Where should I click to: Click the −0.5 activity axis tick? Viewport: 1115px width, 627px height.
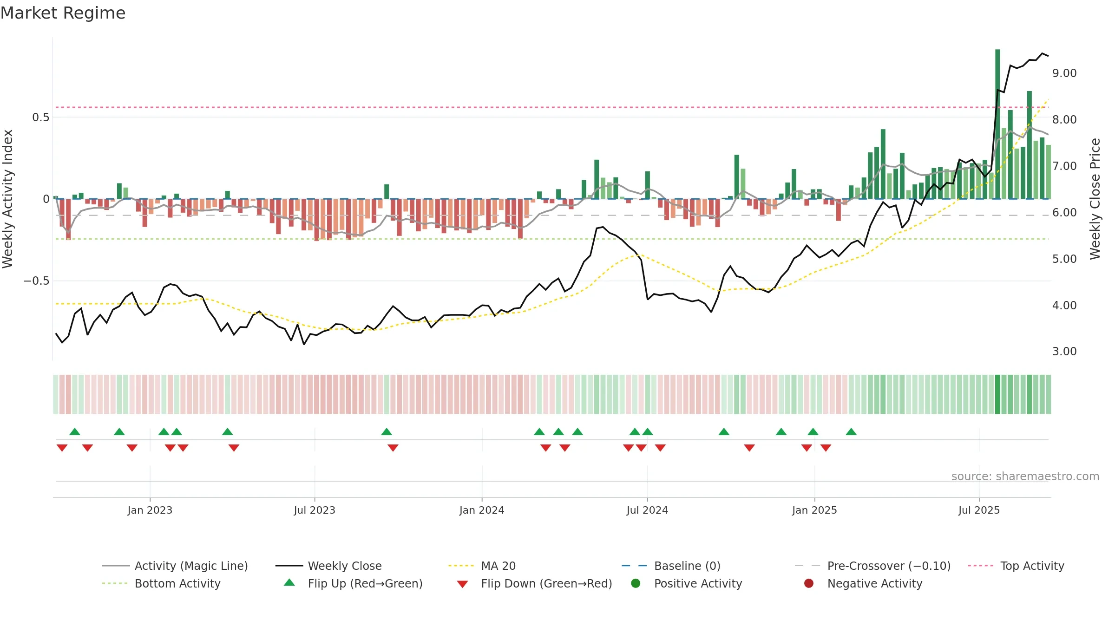(37, 281)
